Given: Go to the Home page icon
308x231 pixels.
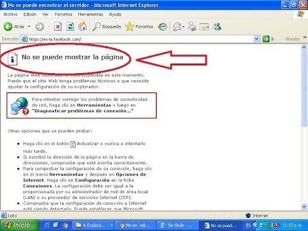Looking at the screenshot, I should click(x=82, y=26).
